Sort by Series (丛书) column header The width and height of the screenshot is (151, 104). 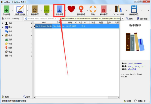[x=109, y=23]
